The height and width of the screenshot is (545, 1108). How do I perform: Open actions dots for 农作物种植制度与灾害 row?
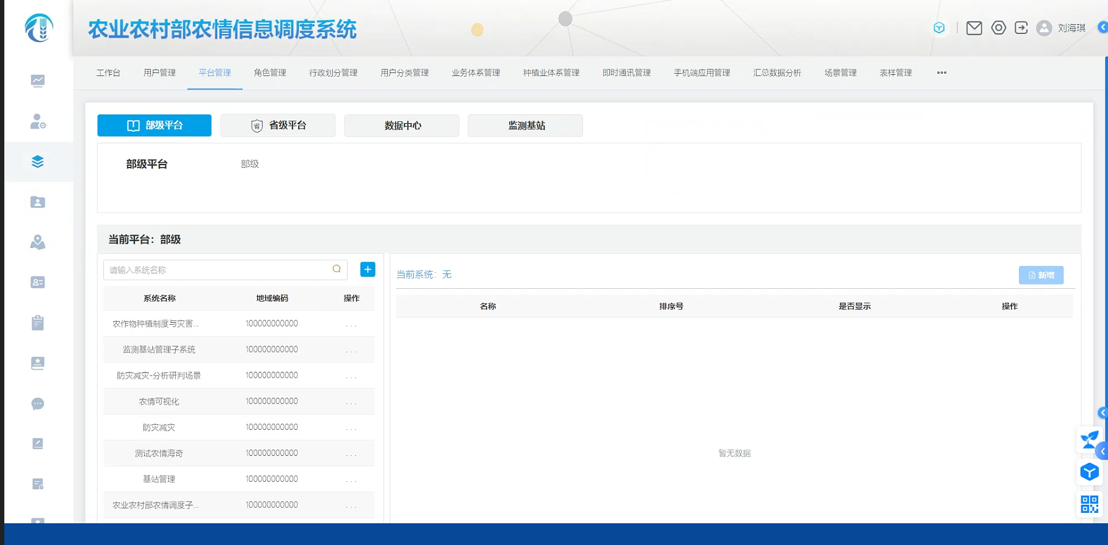click(x=351, y=324)
